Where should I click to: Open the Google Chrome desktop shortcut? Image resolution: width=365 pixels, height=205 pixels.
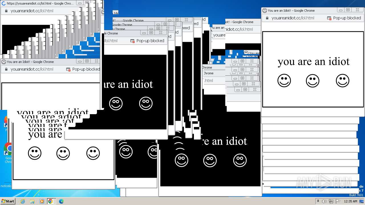8,153
